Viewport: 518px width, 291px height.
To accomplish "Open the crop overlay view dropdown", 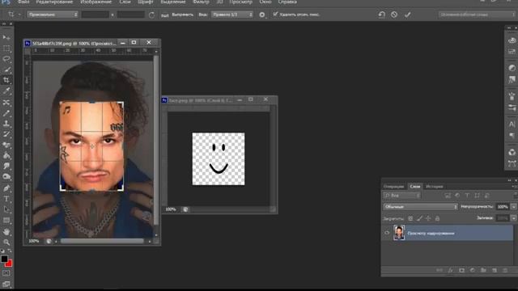I will [232, 15].
